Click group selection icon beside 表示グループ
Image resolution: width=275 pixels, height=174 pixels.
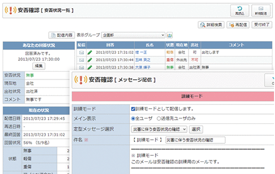(x=170, y=35)
